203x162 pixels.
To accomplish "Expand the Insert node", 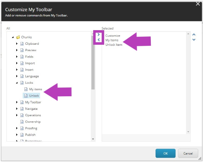I will click(x=17, y=70).
